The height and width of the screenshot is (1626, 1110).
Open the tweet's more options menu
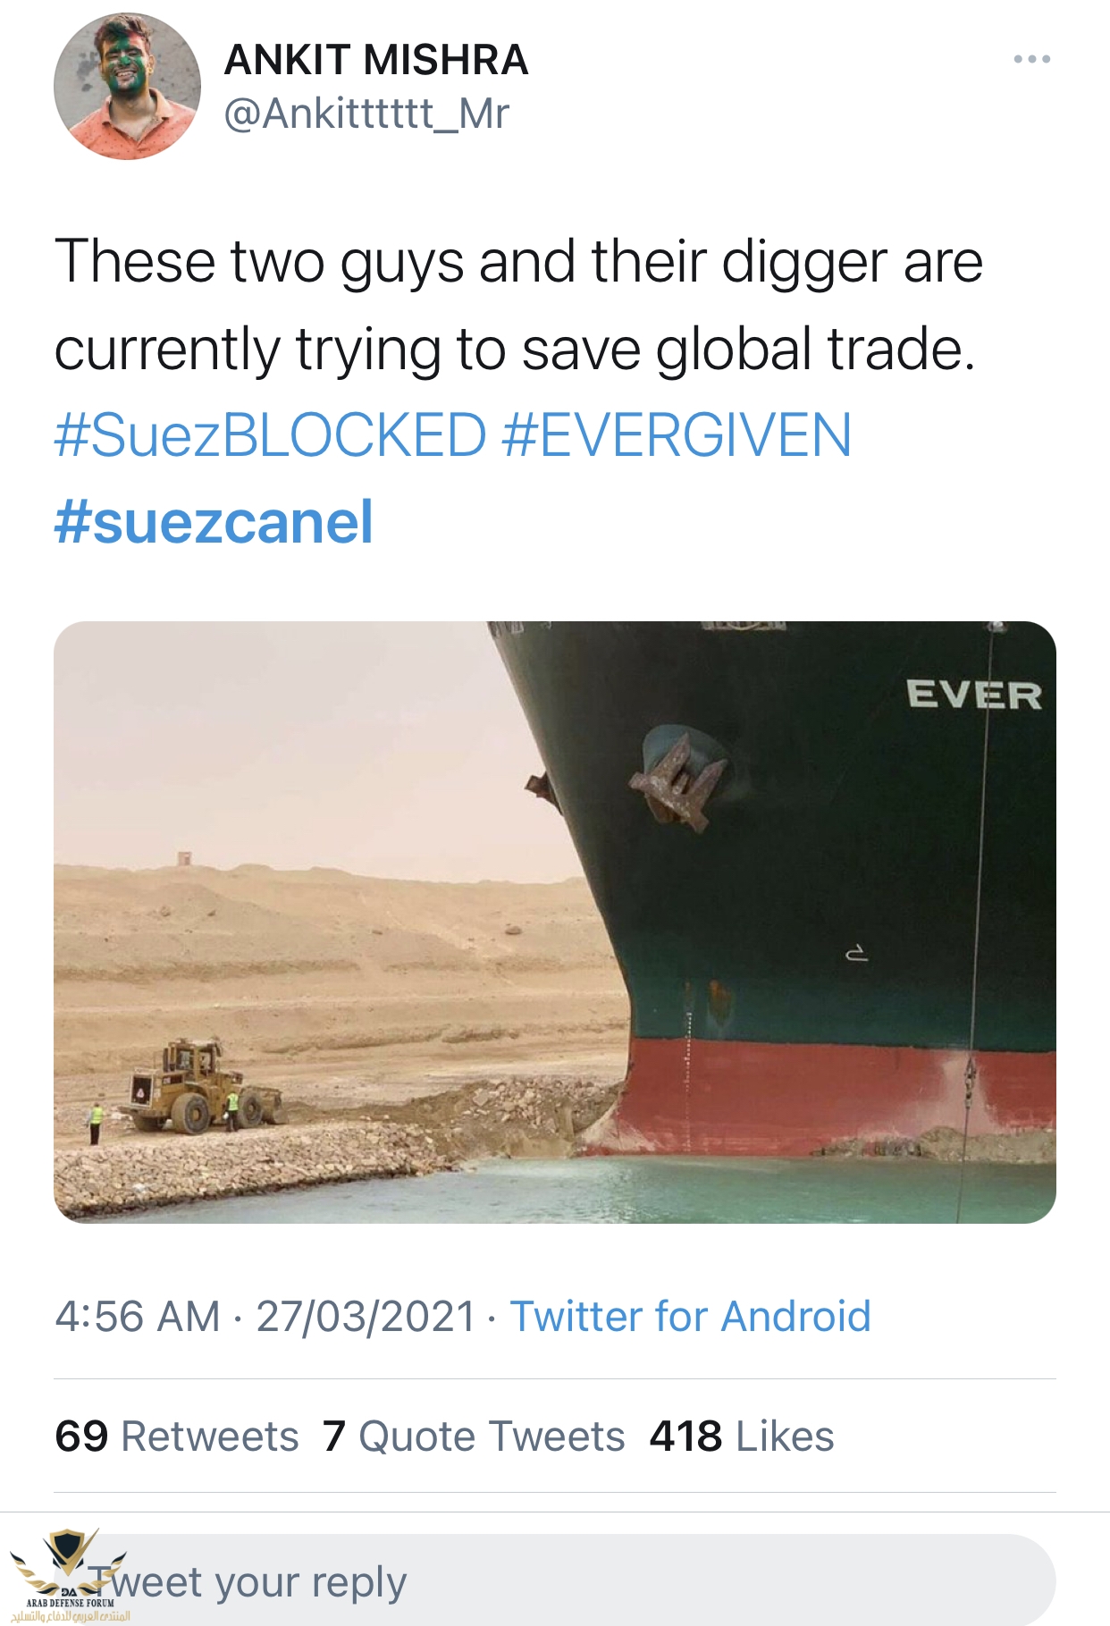click(x=1031, y=60)
